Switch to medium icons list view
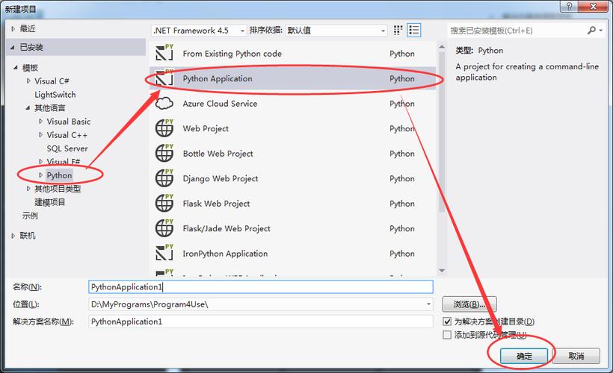This screenshot has height=373, width=613. [414, 30]
